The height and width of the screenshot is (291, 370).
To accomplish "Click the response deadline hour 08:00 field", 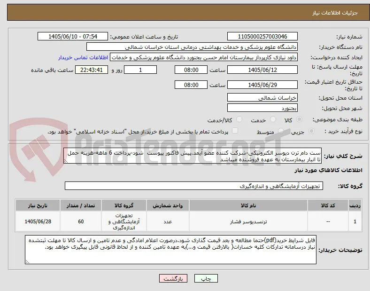I will pos(191,70).
